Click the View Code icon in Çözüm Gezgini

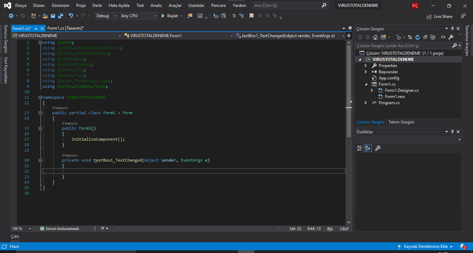pos(443,37)
